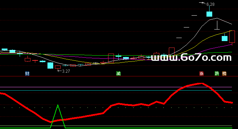Select the white T-shaped candlestick after the high
The image size is (238, 129).
pos(217,25)
